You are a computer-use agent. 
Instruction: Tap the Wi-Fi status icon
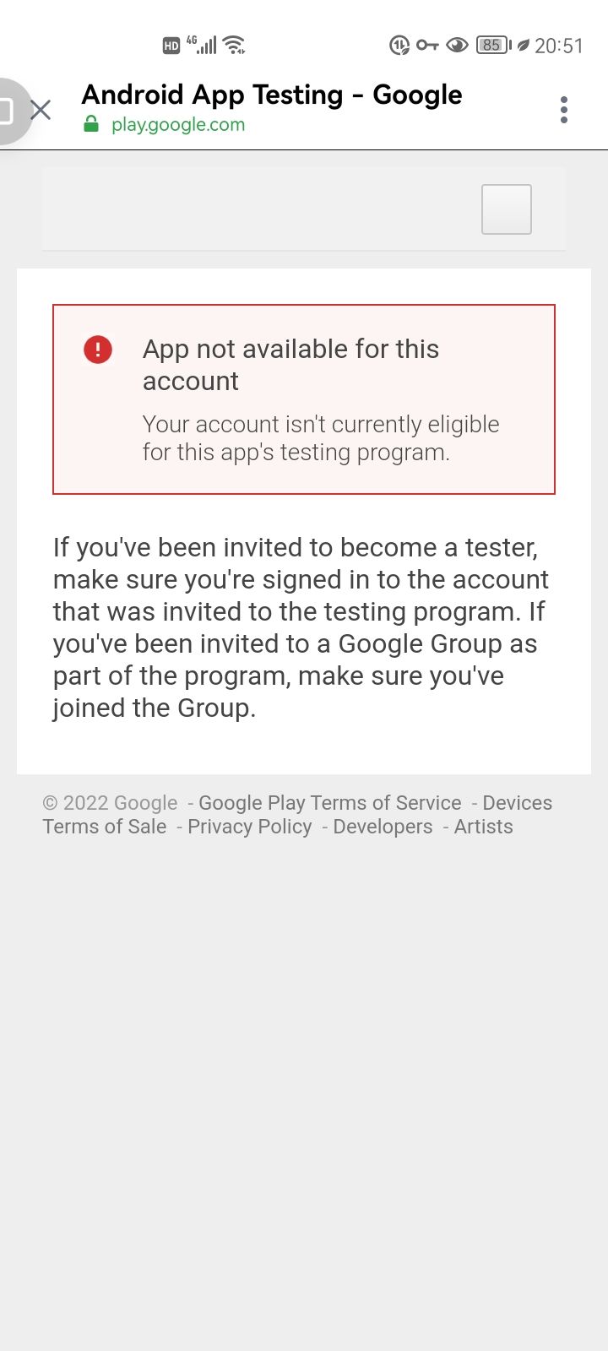[235, 45]
